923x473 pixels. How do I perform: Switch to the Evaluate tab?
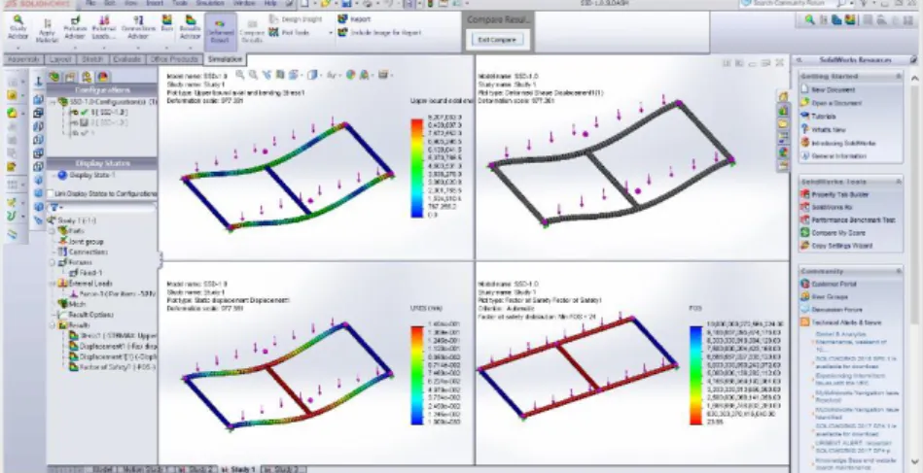point(127,60)
